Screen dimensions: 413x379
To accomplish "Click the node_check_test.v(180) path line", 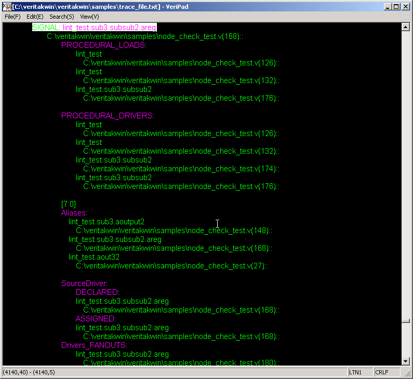I will pyautogui.click(x=181, y=362).
